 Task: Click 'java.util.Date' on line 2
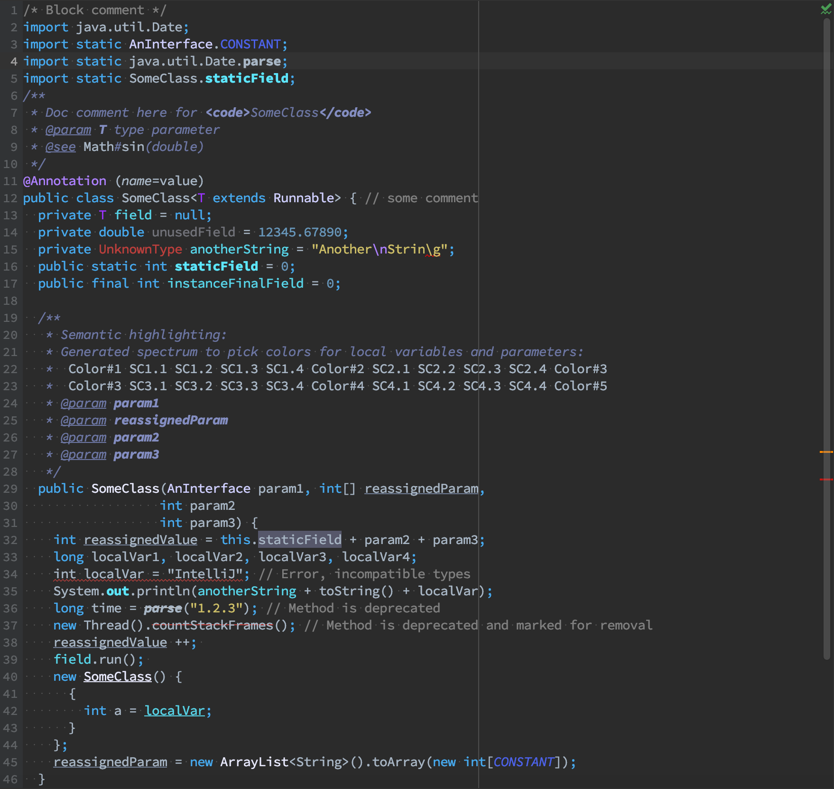pyautogui.click(x=129, y=28)
